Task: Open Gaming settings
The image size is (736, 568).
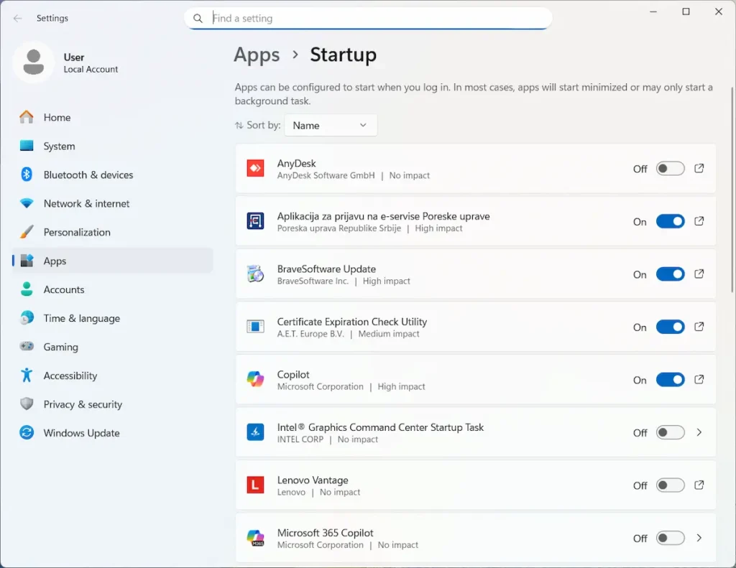Action: (x=112, y=347)
